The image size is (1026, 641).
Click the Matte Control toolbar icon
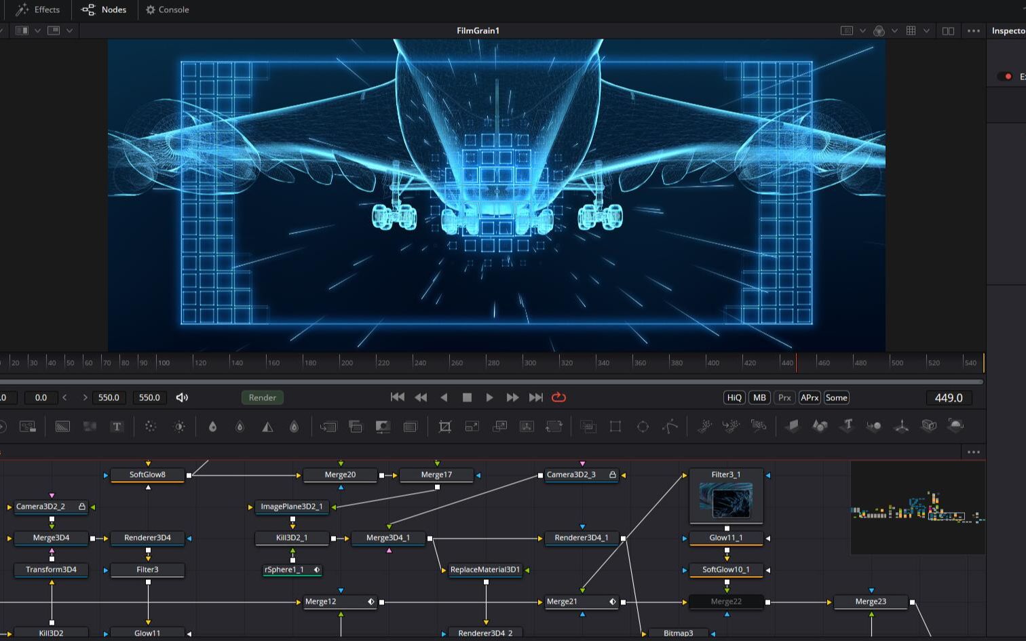click(383, 426)
